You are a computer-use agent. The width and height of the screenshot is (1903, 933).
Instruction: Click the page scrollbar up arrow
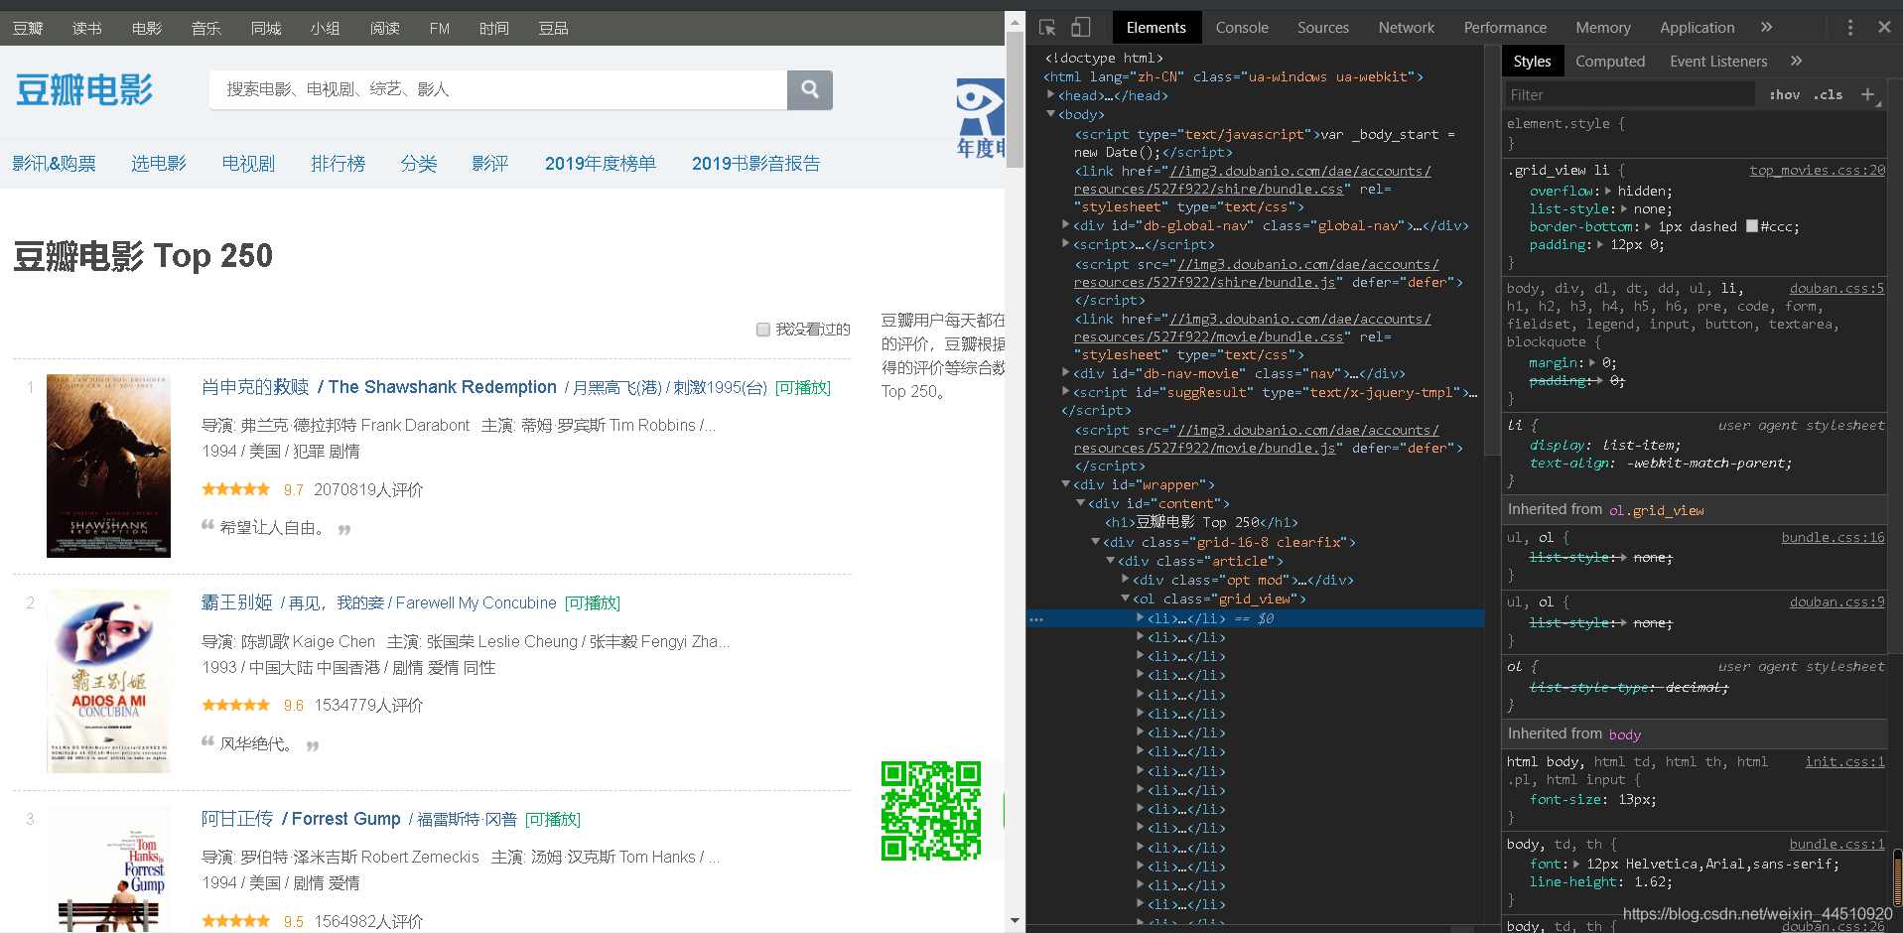click(x=1015, y=20)
